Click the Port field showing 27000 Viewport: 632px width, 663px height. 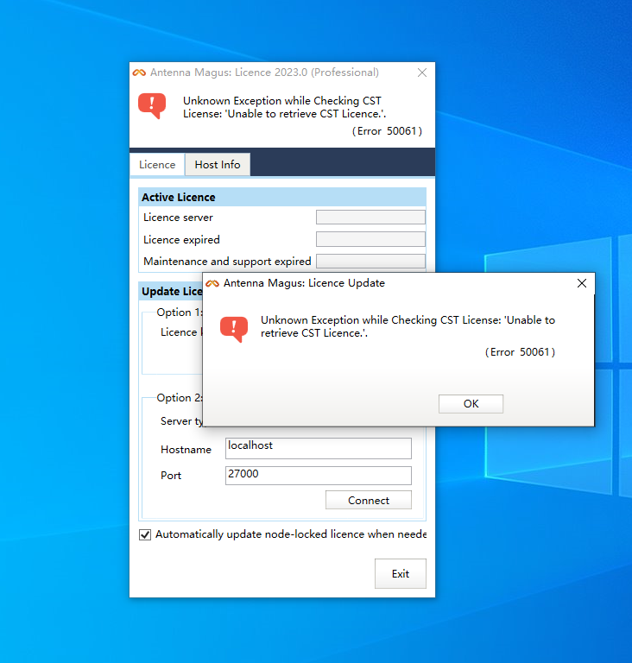coord(318,476)
